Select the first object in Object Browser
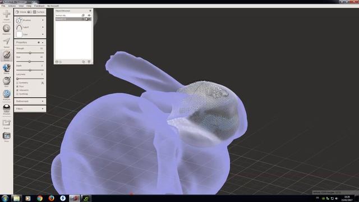The width and height of the screenshot is (359, 202). (73, 15)
